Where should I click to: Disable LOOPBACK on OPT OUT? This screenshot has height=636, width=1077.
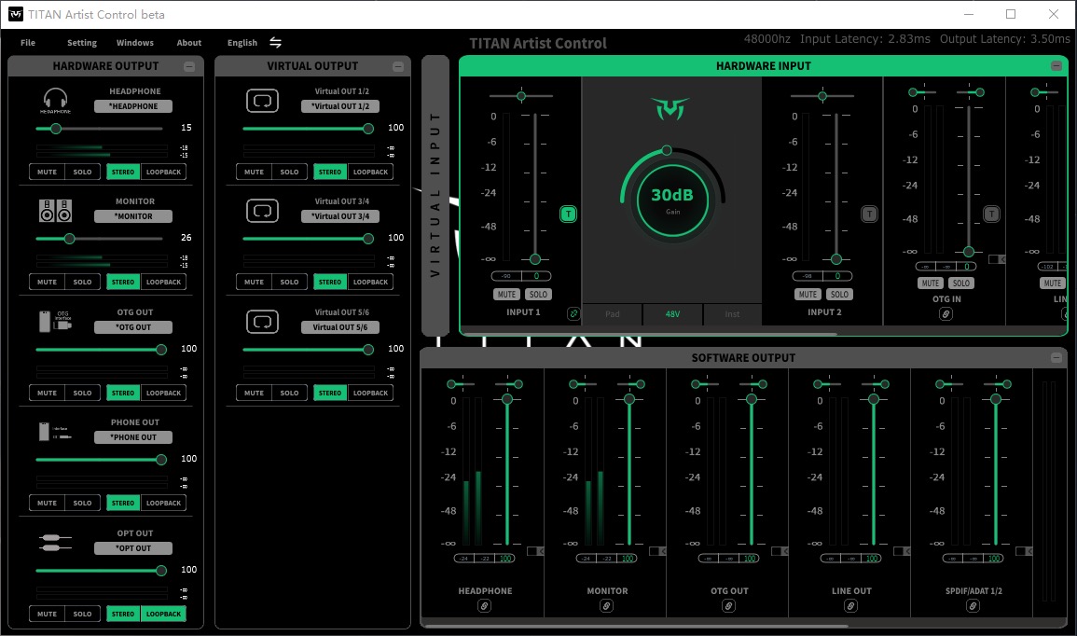click(x=163, y=614)
